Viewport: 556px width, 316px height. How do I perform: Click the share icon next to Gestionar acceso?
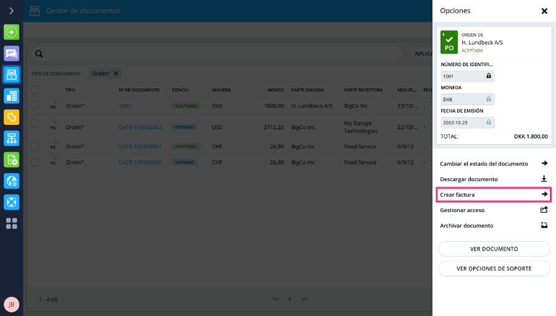544,210
